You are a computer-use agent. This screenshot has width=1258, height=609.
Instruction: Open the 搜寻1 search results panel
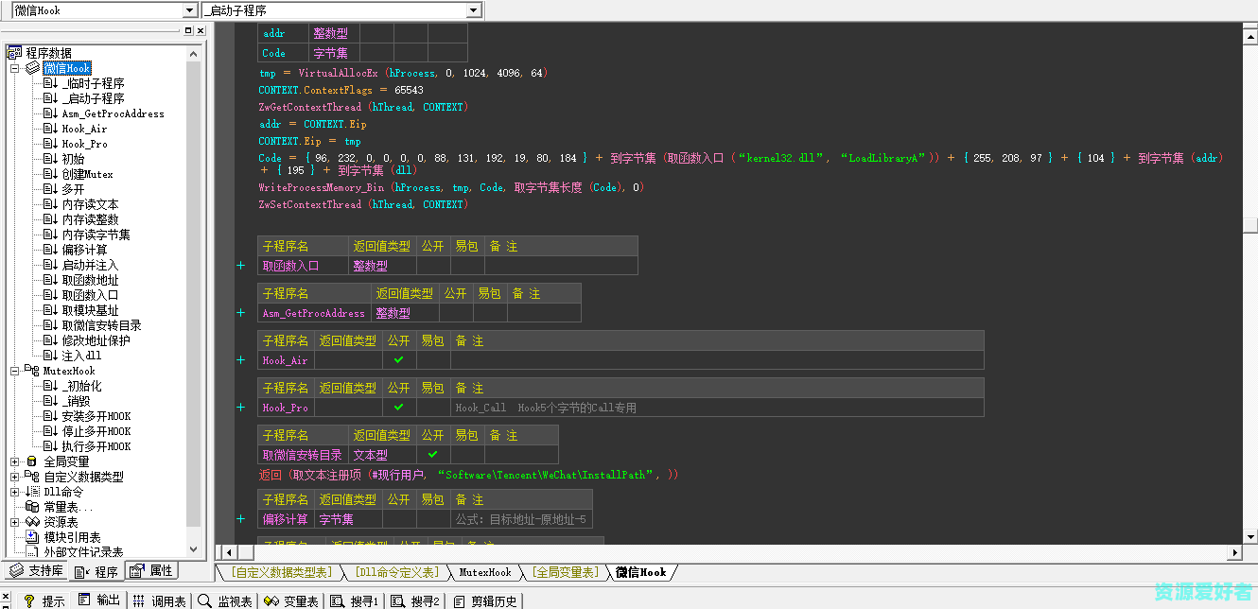tap(355, 600)
